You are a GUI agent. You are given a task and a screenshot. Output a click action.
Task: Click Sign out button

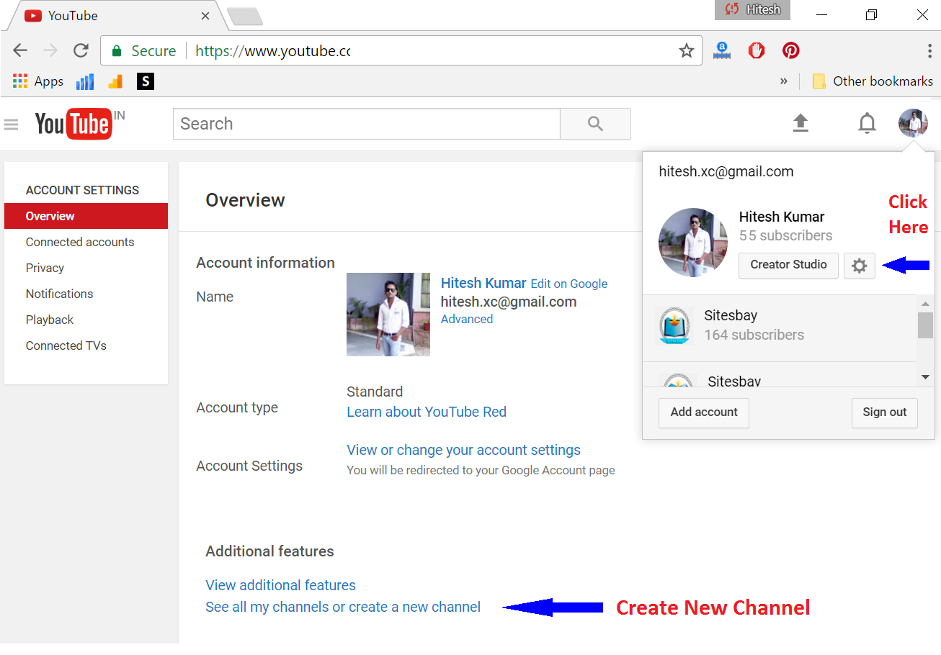(x=885, y=412)
